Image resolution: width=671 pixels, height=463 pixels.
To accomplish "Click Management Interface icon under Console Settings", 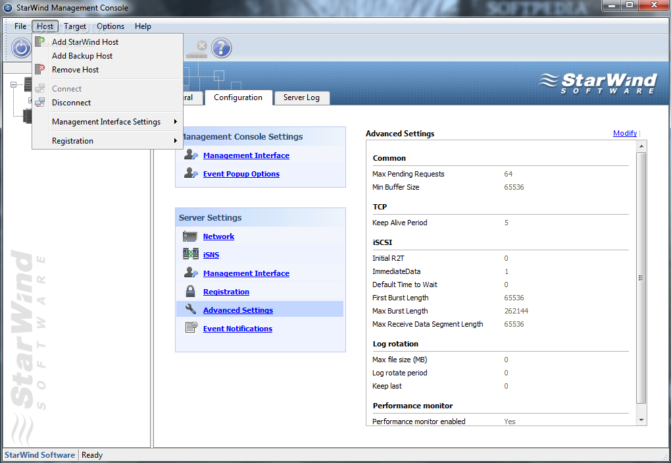I will (x=191, y=155).
